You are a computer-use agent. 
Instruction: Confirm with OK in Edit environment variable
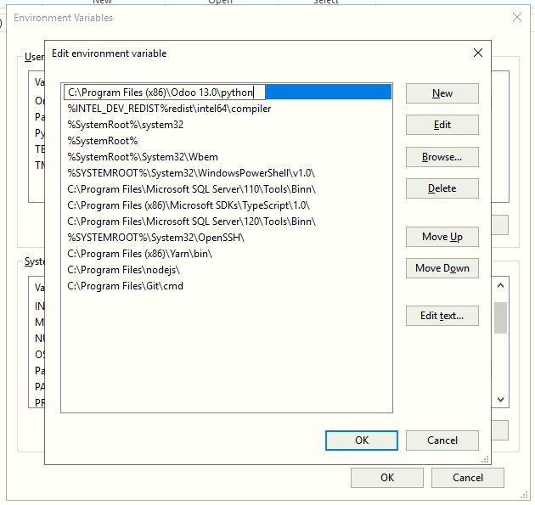(x=361, y=440)
